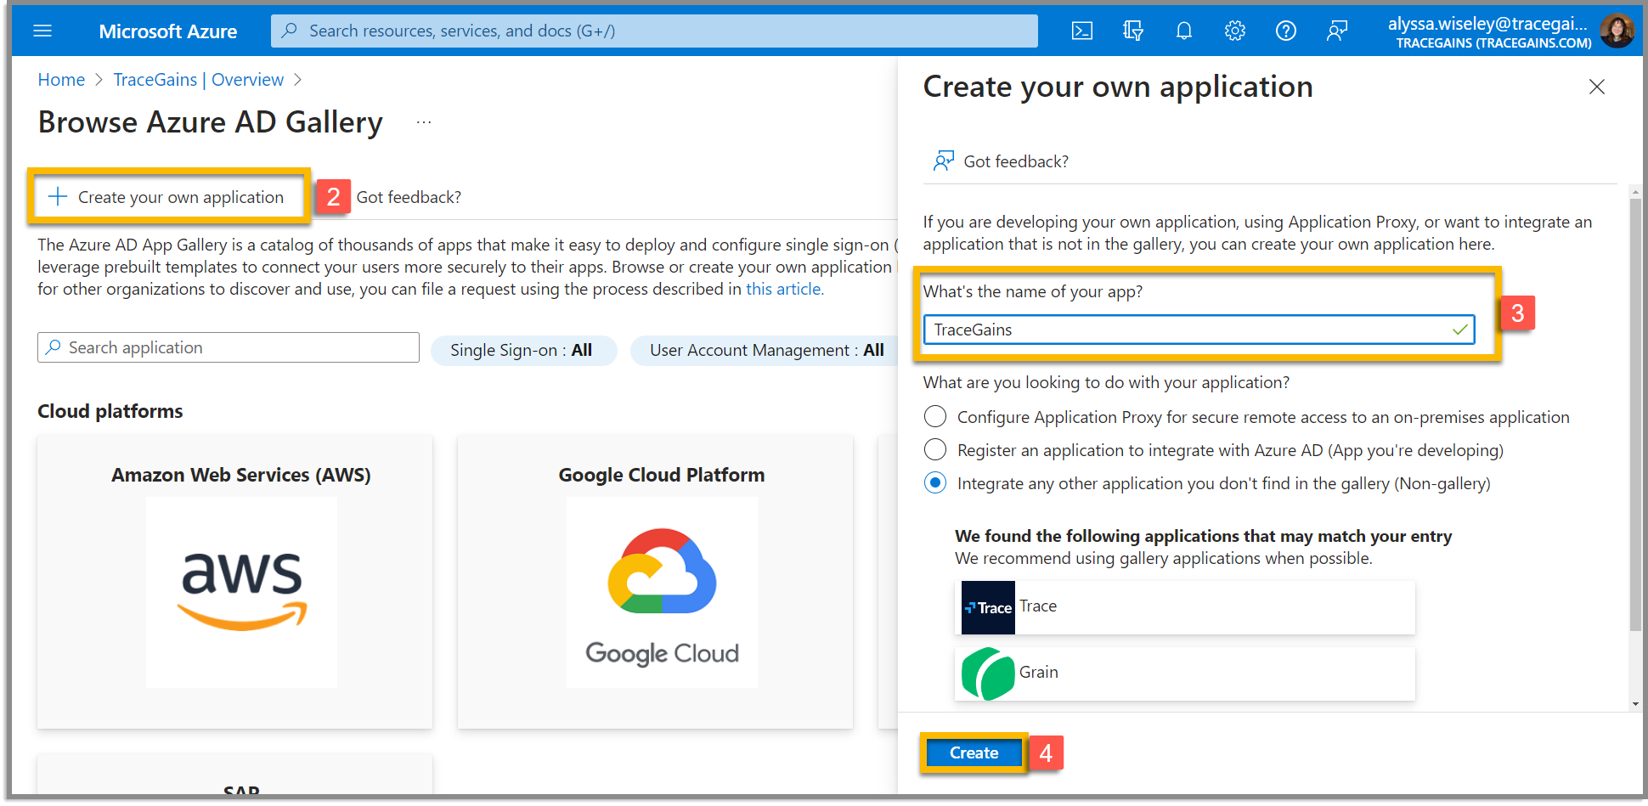1648x806 pixels.
Task: Click the Google Cloud logo thumbnail
Action: [662, 592]
